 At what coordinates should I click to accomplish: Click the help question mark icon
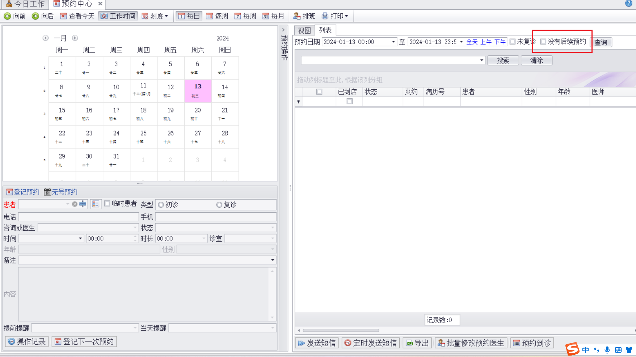629,3
